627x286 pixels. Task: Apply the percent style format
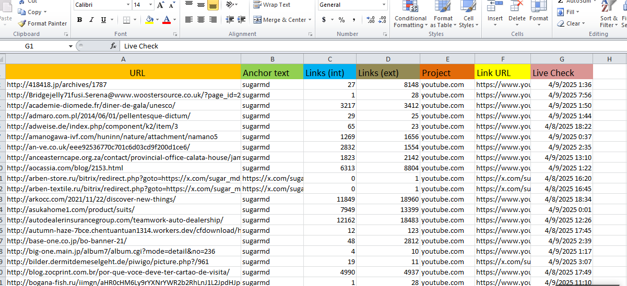coord(341,20)
